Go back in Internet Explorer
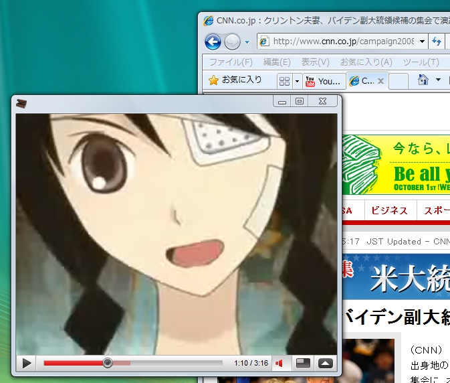The width and height of the screenshot is (450, 383). pos(213,42)
